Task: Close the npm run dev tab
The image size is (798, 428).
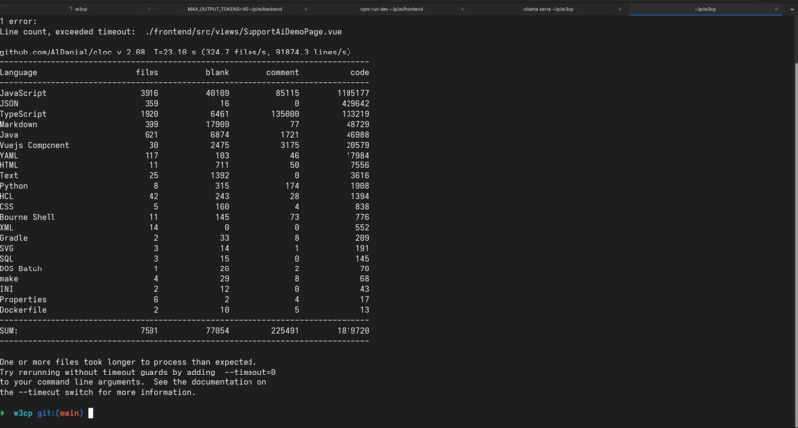Action: [462, 9]
